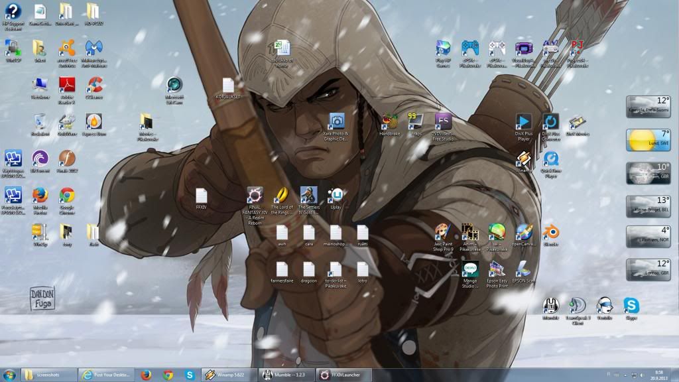
Task: Click the Firefox taskbar icon
Action: (x=147, y=375)
